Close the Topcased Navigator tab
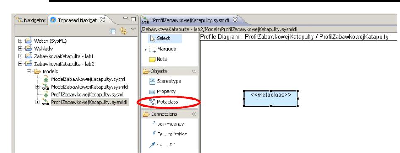 (102, 20)
